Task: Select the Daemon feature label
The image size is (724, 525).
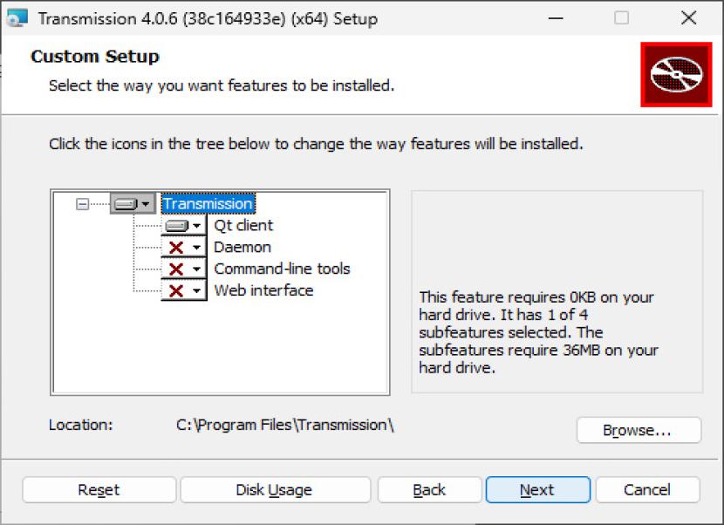Action: click(x=242, y=248)
